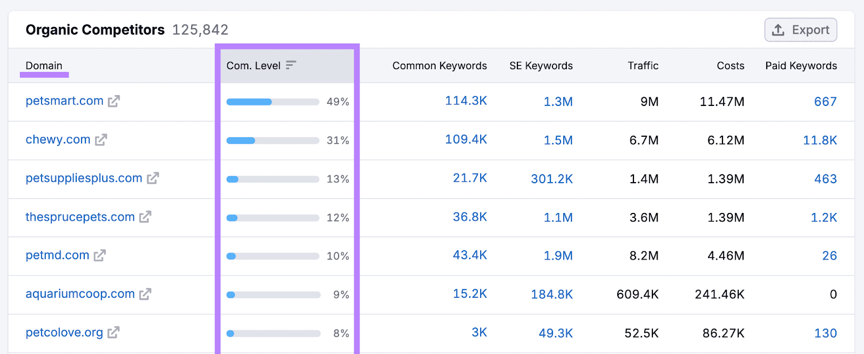Click the sort icon next to Com. Level

291,65
